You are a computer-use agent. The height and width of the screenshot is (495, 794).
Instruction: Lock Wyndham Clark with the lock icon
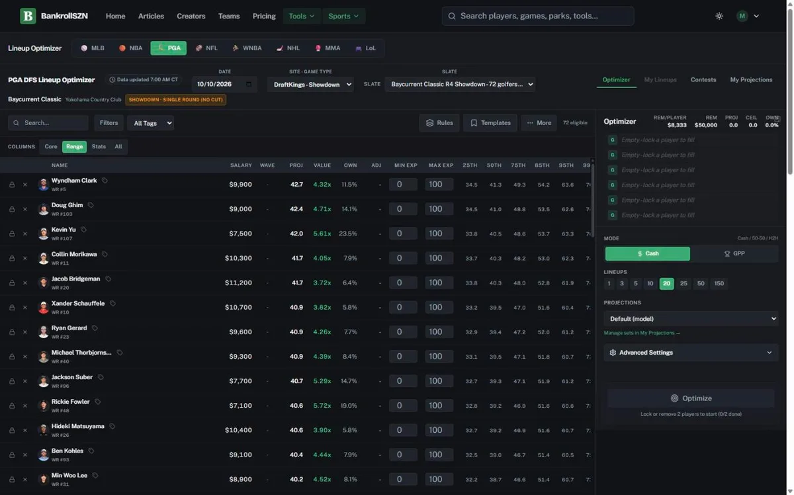pyautogui.click(x=12, y=185)
